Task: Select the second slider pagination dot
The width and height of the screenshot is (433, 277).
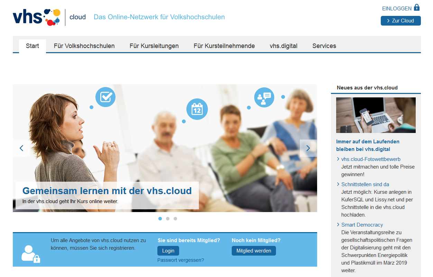Action: click(168, 219)
